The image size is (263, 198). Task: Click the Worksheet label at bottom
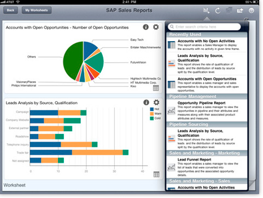[x=15, y=185]
